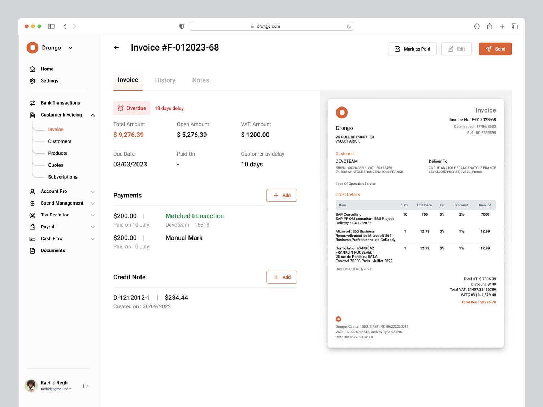This screenshot has width=543, height=407.
Task: Collapse the Customer Invoicing section
Action: pos(93,115)
